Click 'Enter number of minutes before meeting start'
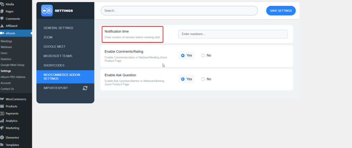Image resolution: width=352 pixels, height=148 pixels. [x=132, y=37]
